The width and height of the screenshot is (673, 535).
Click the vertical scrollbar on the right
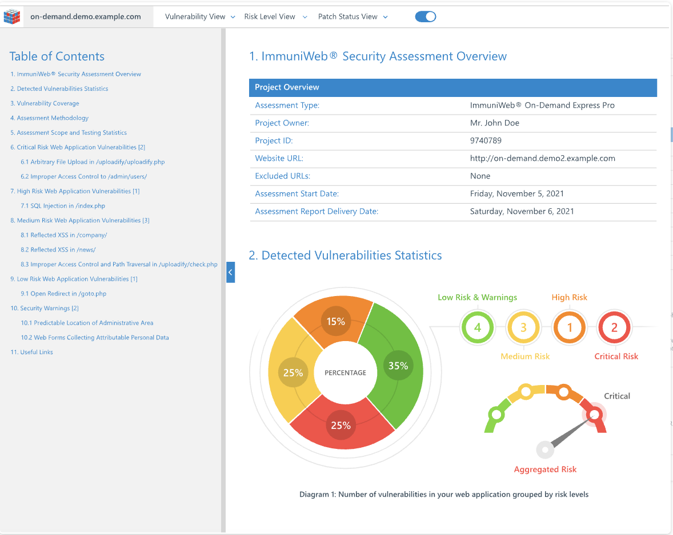tap(670, 135)
